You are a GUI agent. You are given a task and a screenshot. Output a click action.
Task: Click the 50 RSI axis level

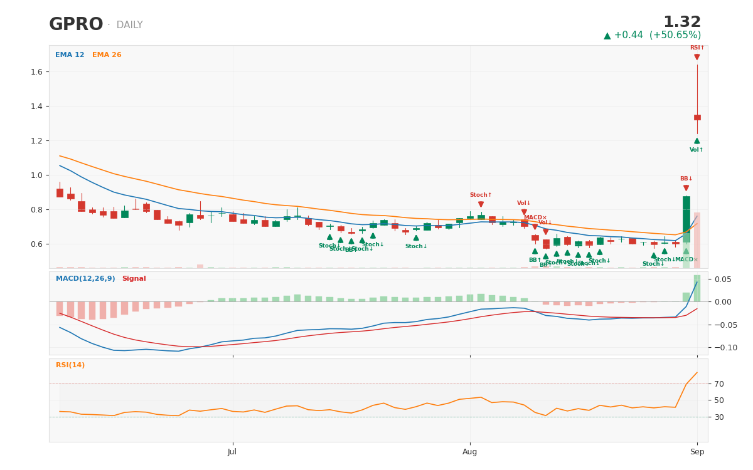(x=718, y=400)
